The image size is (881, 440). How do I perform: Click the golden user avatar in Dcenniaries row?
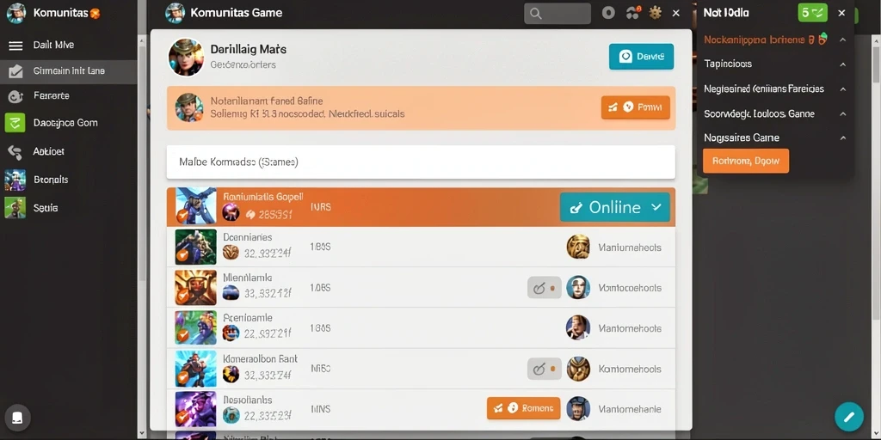[x=578, y=247]
